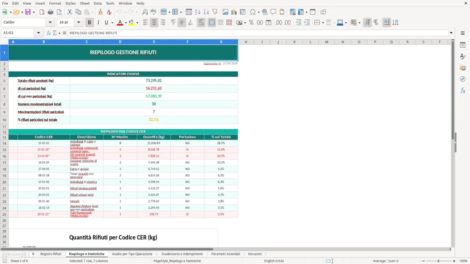
Task: Toggle Center Vertically alignment
Action: pos(182,23)
